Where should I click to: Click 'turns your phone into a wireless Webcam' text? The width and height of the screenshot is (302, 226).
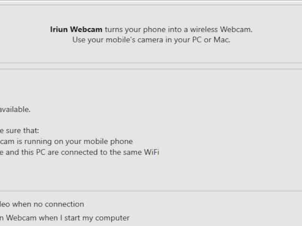pos(178,30)
